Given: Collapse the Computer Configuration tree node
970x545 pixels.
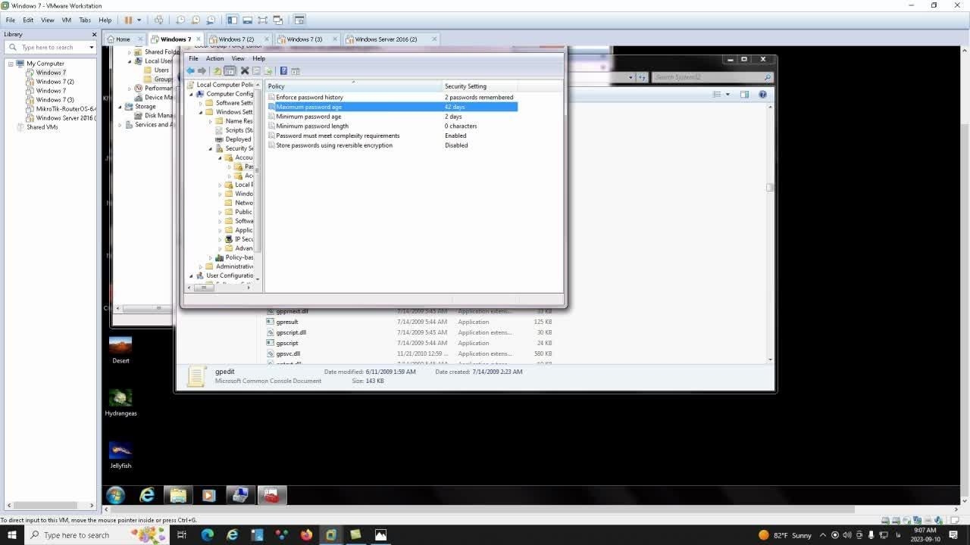Looking at the screenshot, I should 192,94.
